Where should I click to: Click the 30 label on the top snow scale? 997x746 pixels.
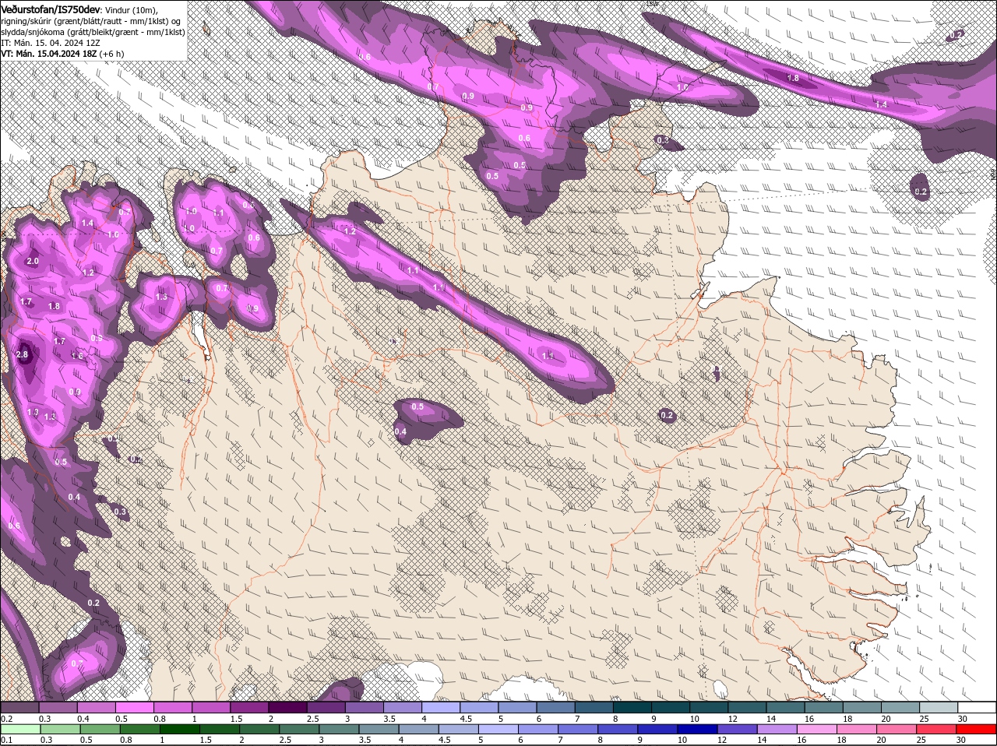coord(963,719)
